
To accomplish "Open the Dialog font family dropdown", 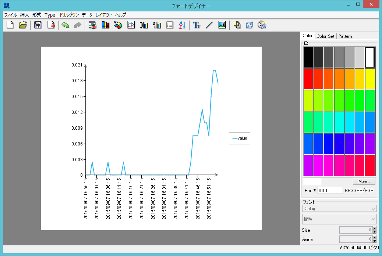I will [339, 209].
